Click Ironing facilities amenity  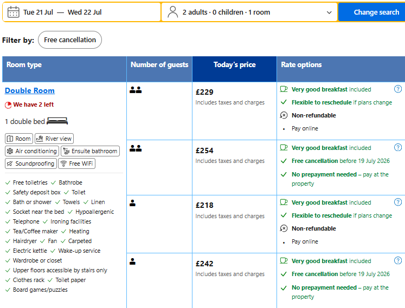[71, 221]
